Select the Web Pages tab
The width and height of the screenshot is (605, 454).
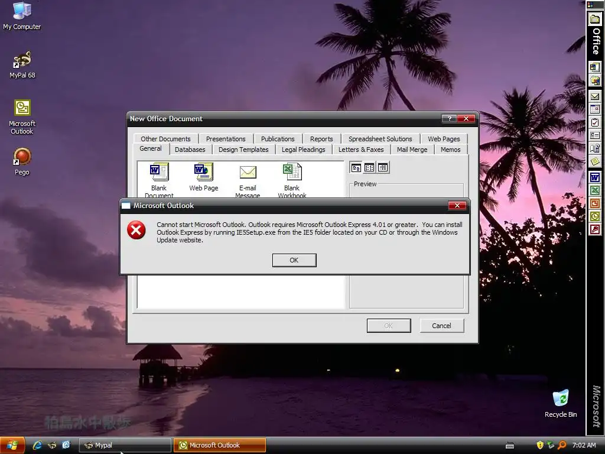(444, 139)
